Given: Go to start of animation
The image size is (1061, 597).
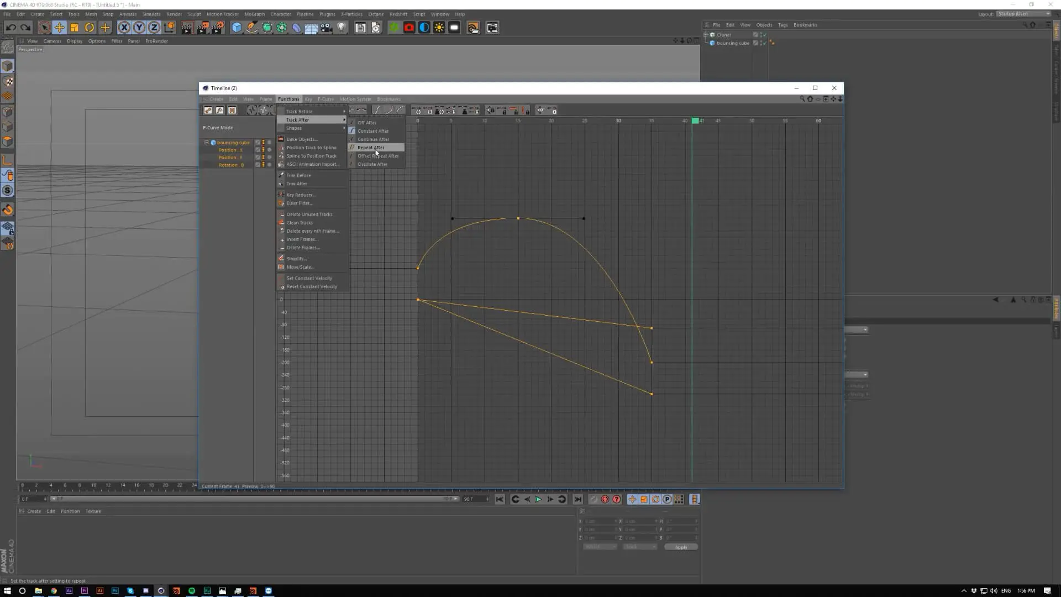Looking at the screenshot, I should pyautogui.click(x=500, y=499).
